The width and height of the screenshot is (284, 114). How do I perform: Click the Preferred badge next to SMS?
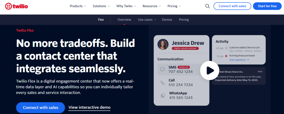184,67
